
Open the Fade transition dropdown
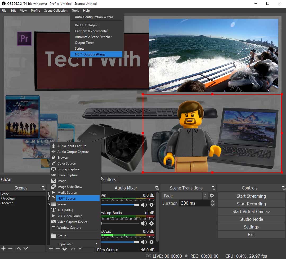tap(184, 196)
